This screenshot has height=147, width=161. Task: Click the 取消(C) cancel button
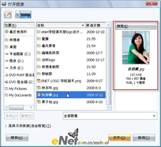(144, 138)
